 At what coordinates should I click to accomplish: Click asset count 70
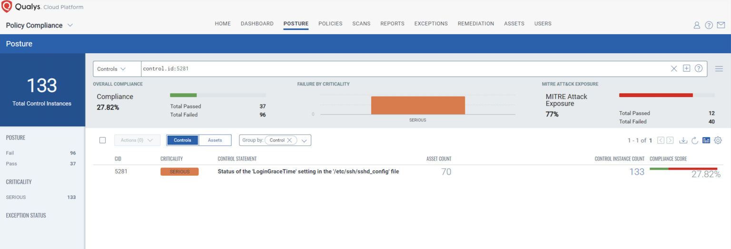pos(446,172)
